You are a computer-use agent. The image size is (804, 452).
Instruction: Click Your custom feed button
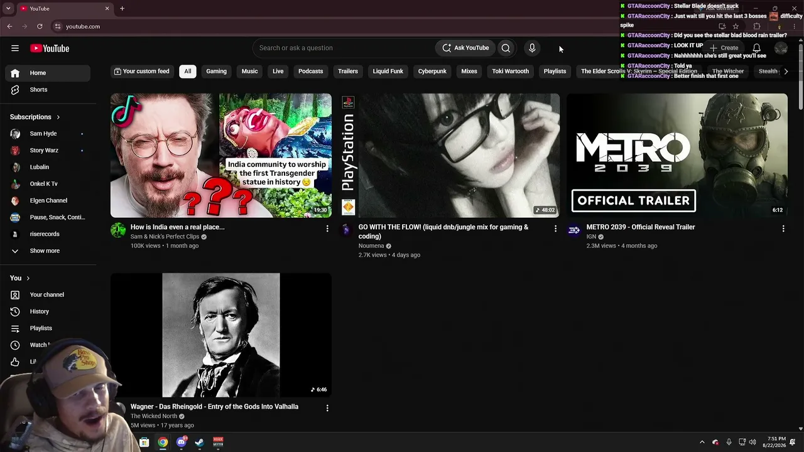(x=142, y=72)
